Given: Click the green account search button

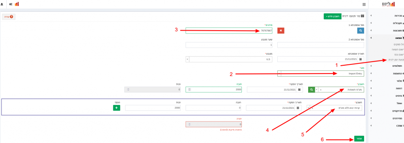Looking at the screenshot, I should click(x=312, y=90).
